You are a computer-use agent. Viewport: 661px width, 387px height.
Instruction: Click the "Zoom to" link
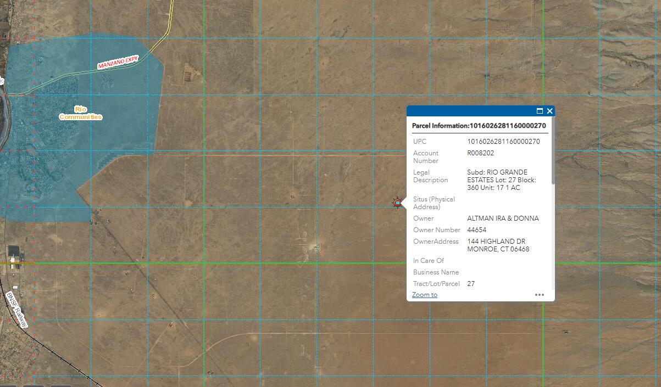[424, 295]
